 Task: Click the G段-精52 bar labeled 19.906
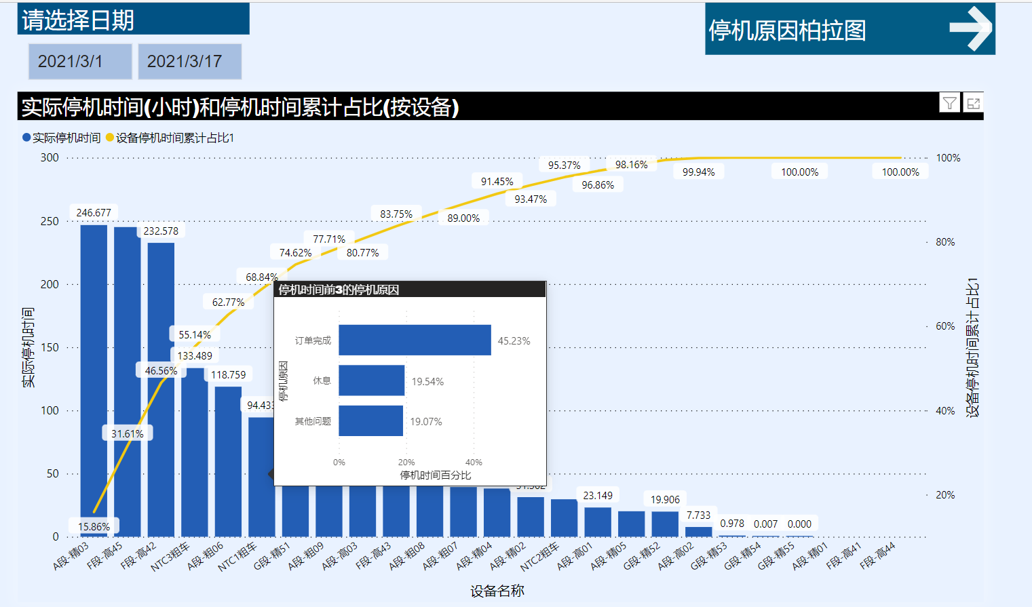tap(665, 524)
